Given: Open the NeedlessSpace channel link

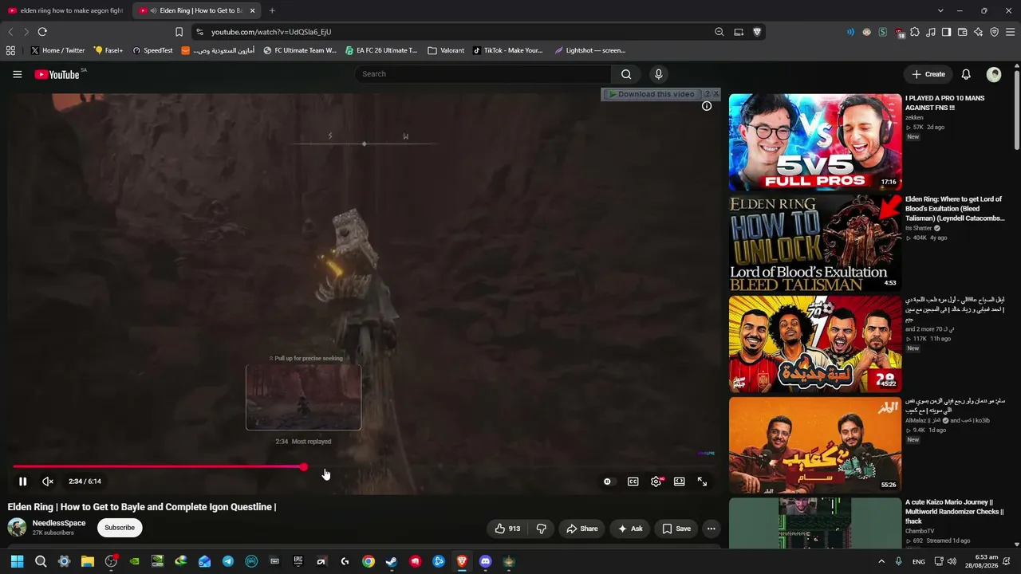Looking at the screenshot, I should point(59,523).
